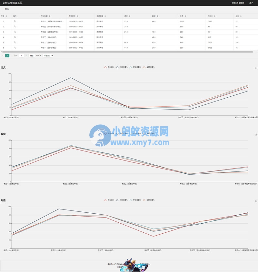Click the view icon beside 考试三 (全参加考试)

(x=15, y=37)
